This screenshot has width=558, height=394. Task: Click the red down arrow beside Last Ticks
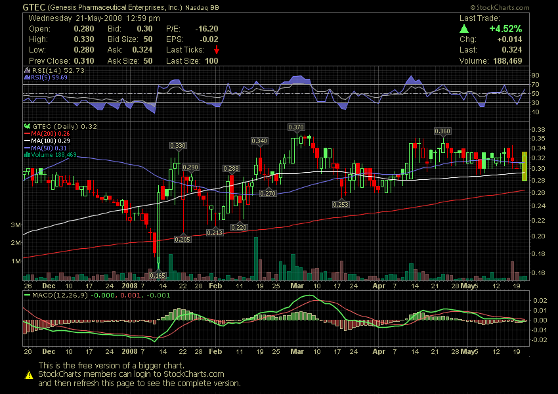tap(217, 50)
